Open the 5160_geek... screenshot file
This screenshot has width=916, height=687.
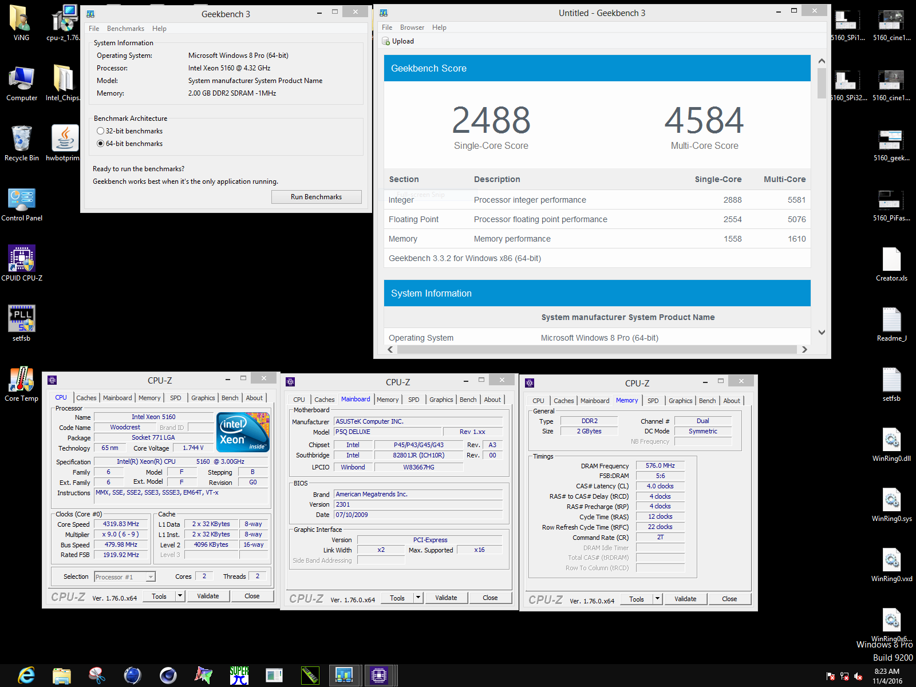click(891, 144)
